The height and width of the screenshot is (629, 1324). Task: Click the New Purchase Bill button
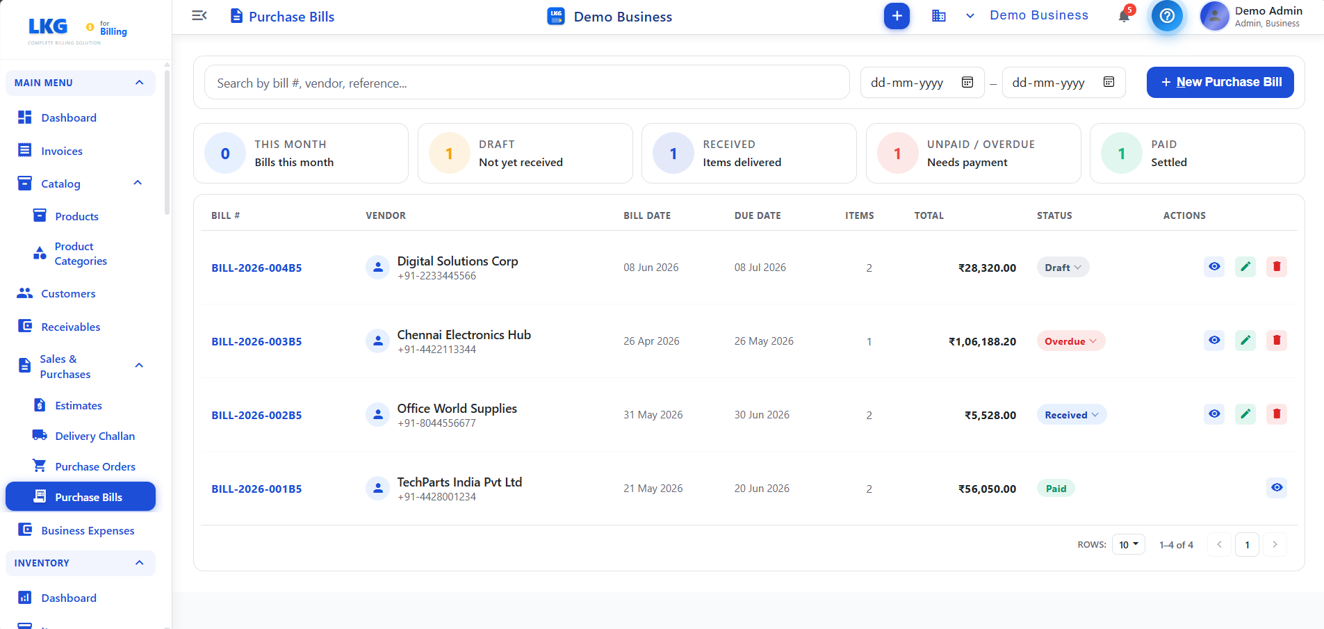coord(1220,82)
